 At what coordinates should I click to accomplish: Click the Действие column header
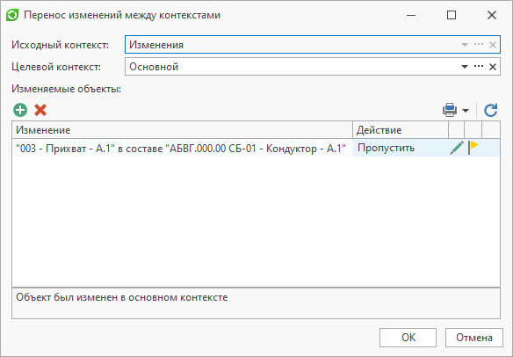401,130
